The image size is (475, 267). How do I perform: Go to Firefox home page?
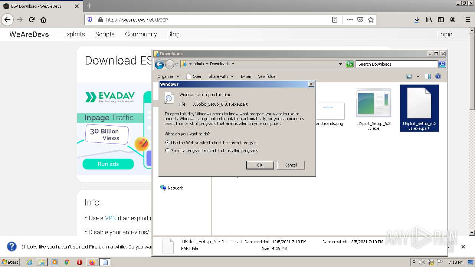tap(43, 20)
